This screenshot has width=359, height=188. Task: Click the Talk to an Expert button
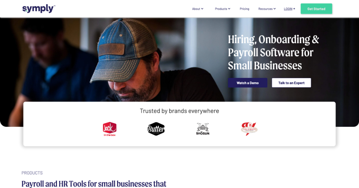pyautogui.click(x=291, y=83)
